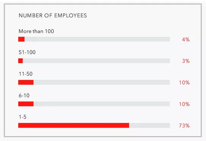The width and height of the screenshot is (206, 141).
Task: Click the 4% value
Action: 186,39
